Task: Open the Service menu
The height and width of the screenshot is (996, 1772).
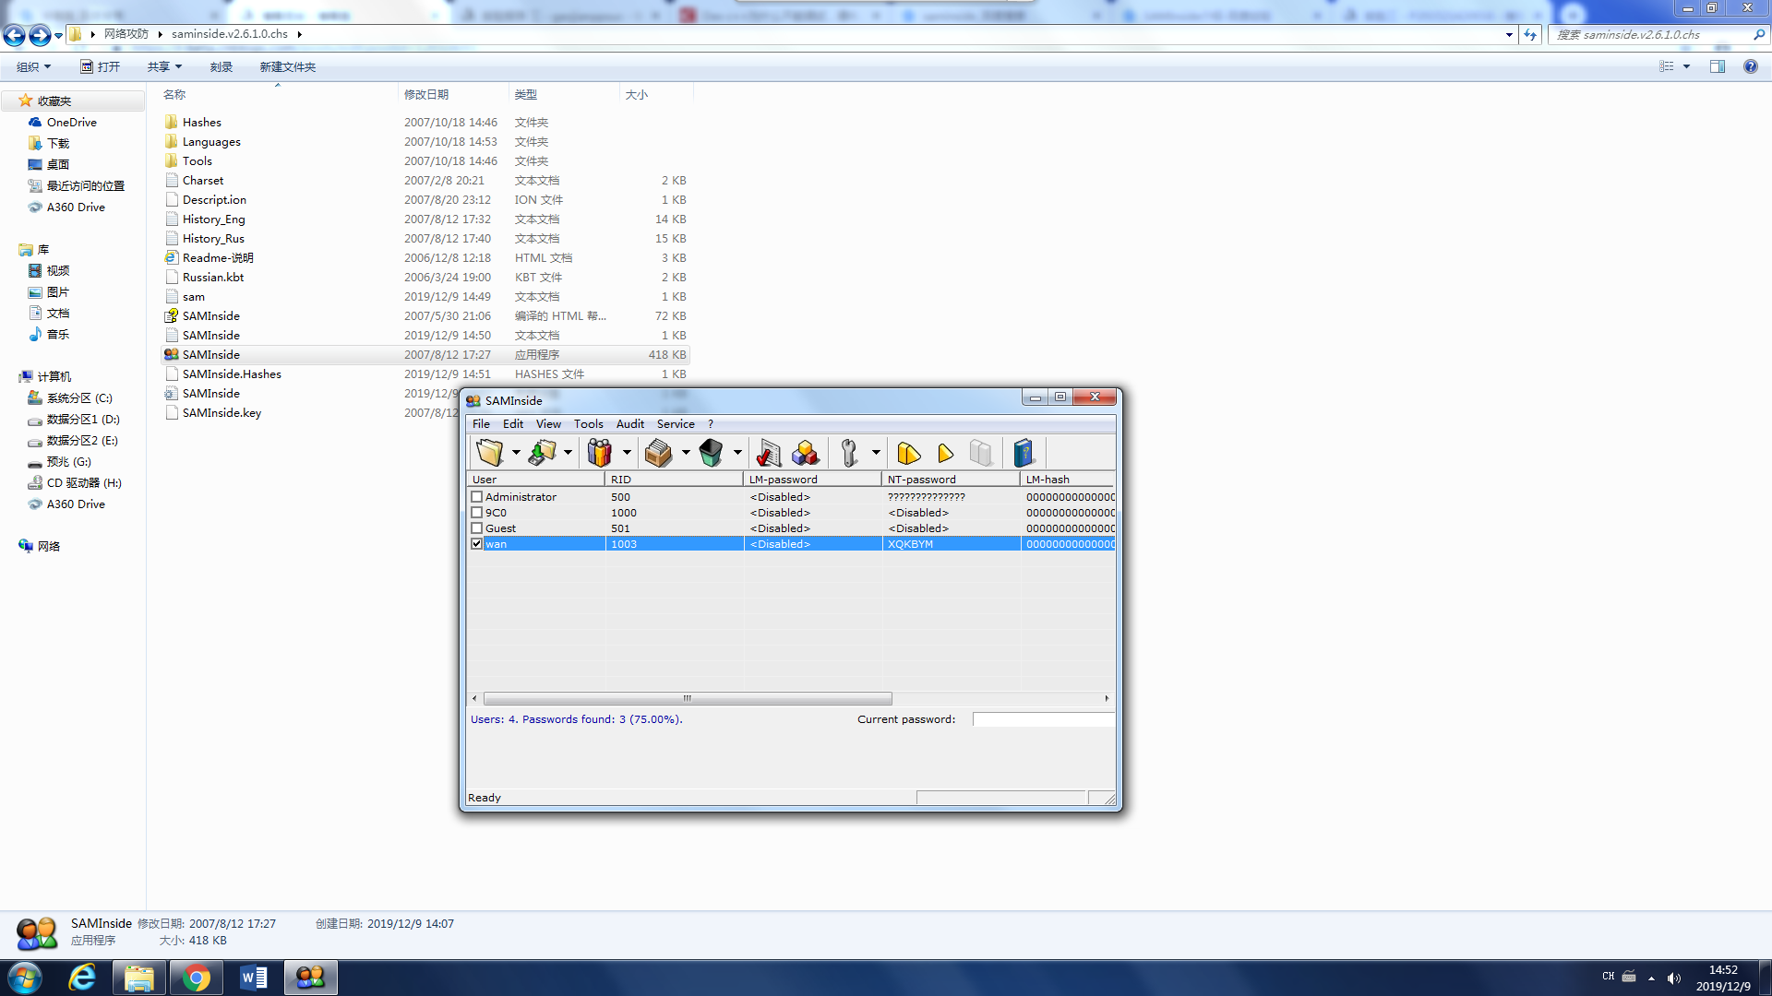Action: coord(675,424)
